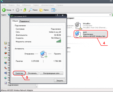Select the VirtualBox network connection icon
The width and height of the screenshot is (113, 92).
pyautogui.click(x=78, y=26)
